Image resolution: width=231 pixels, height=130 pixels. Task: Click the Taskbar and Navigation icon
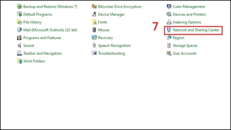click(19, 53)
